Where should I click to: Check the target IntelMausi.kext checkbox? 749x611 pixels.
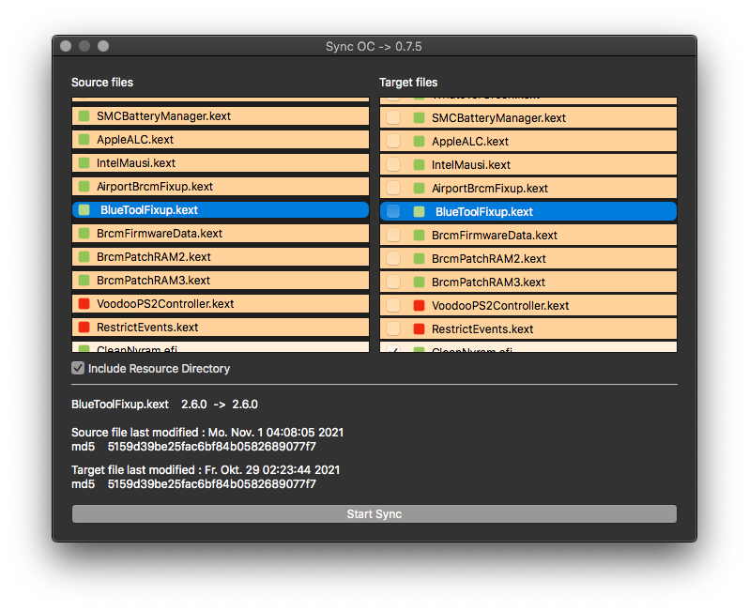393,164
